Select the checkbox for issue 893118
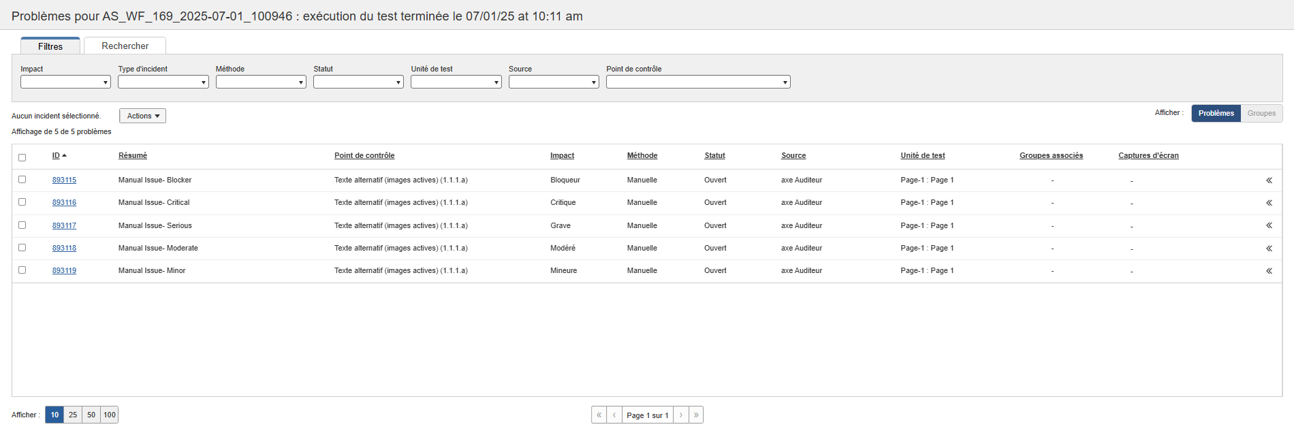Screen dimensions: 1294x431 (22, 248)
